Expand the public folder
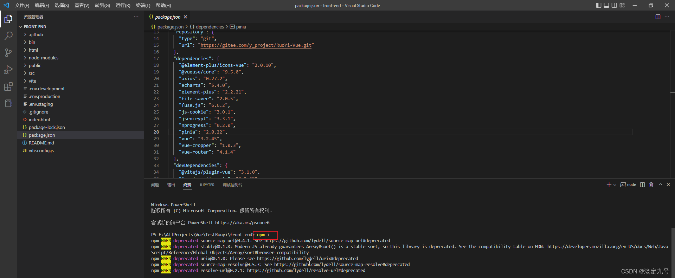This screenshot has height=278, width=675. (x=81, y=65)
